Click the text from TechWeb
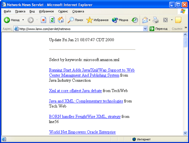 115,91
